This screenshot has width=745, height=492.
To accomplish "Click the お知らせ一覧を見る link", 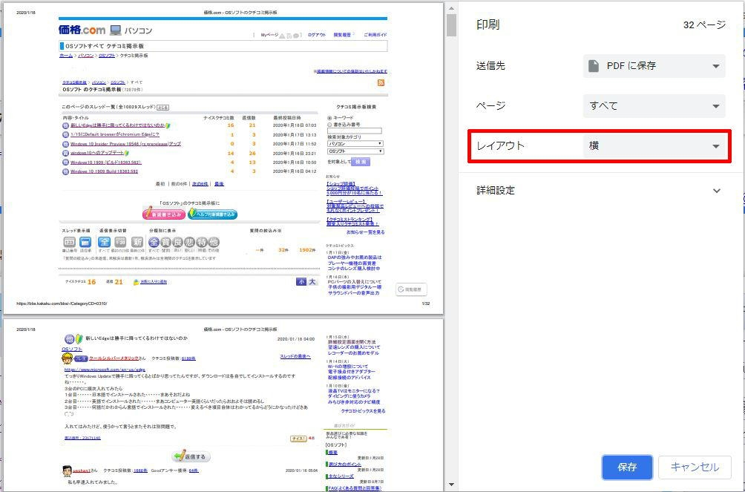I will point(365,232).
